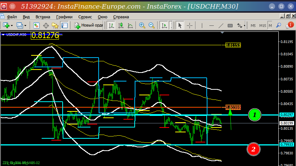Image resolution: width=296 pixels, height=166 pixels.
Task: Switch chart to bar chart mode
Action: [111, 25]
